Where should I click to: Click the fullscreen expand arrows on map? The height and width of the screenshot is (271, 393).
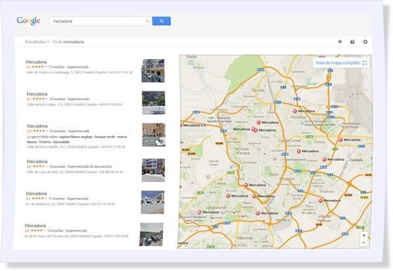tap(365, 62)
